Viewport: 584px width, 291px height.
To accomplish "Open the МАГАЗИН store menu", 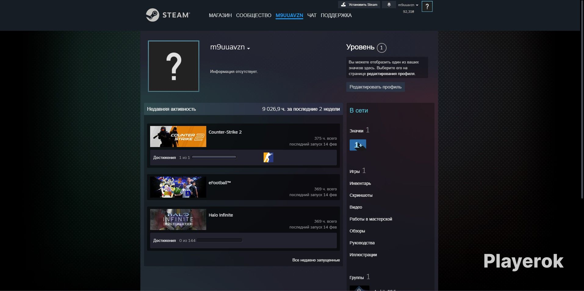I will coord(220,15).
